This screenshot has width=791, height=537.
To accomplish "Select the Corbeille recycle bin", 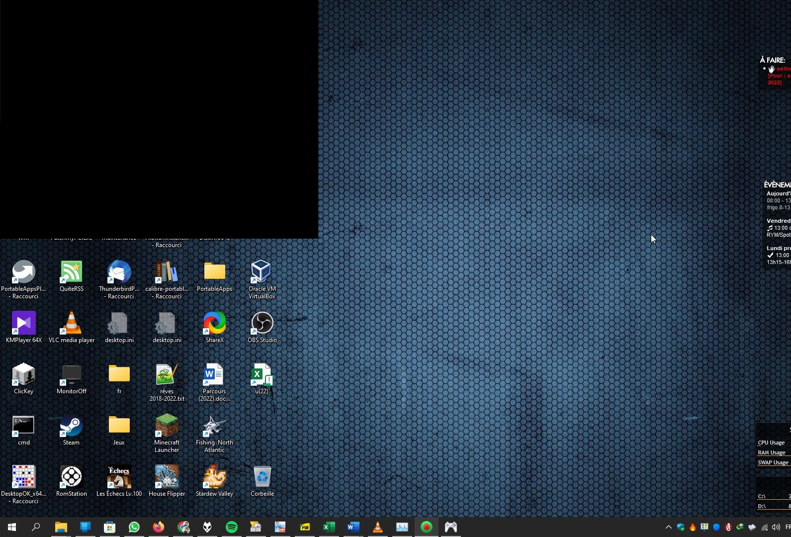I will 262,477.
